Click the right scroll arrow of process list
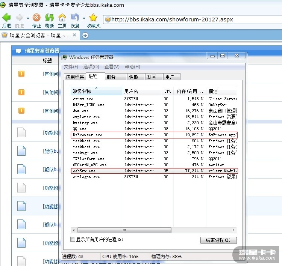Viewport: 282px width, 266px height. pyautogui.click(x=233, y=230)
